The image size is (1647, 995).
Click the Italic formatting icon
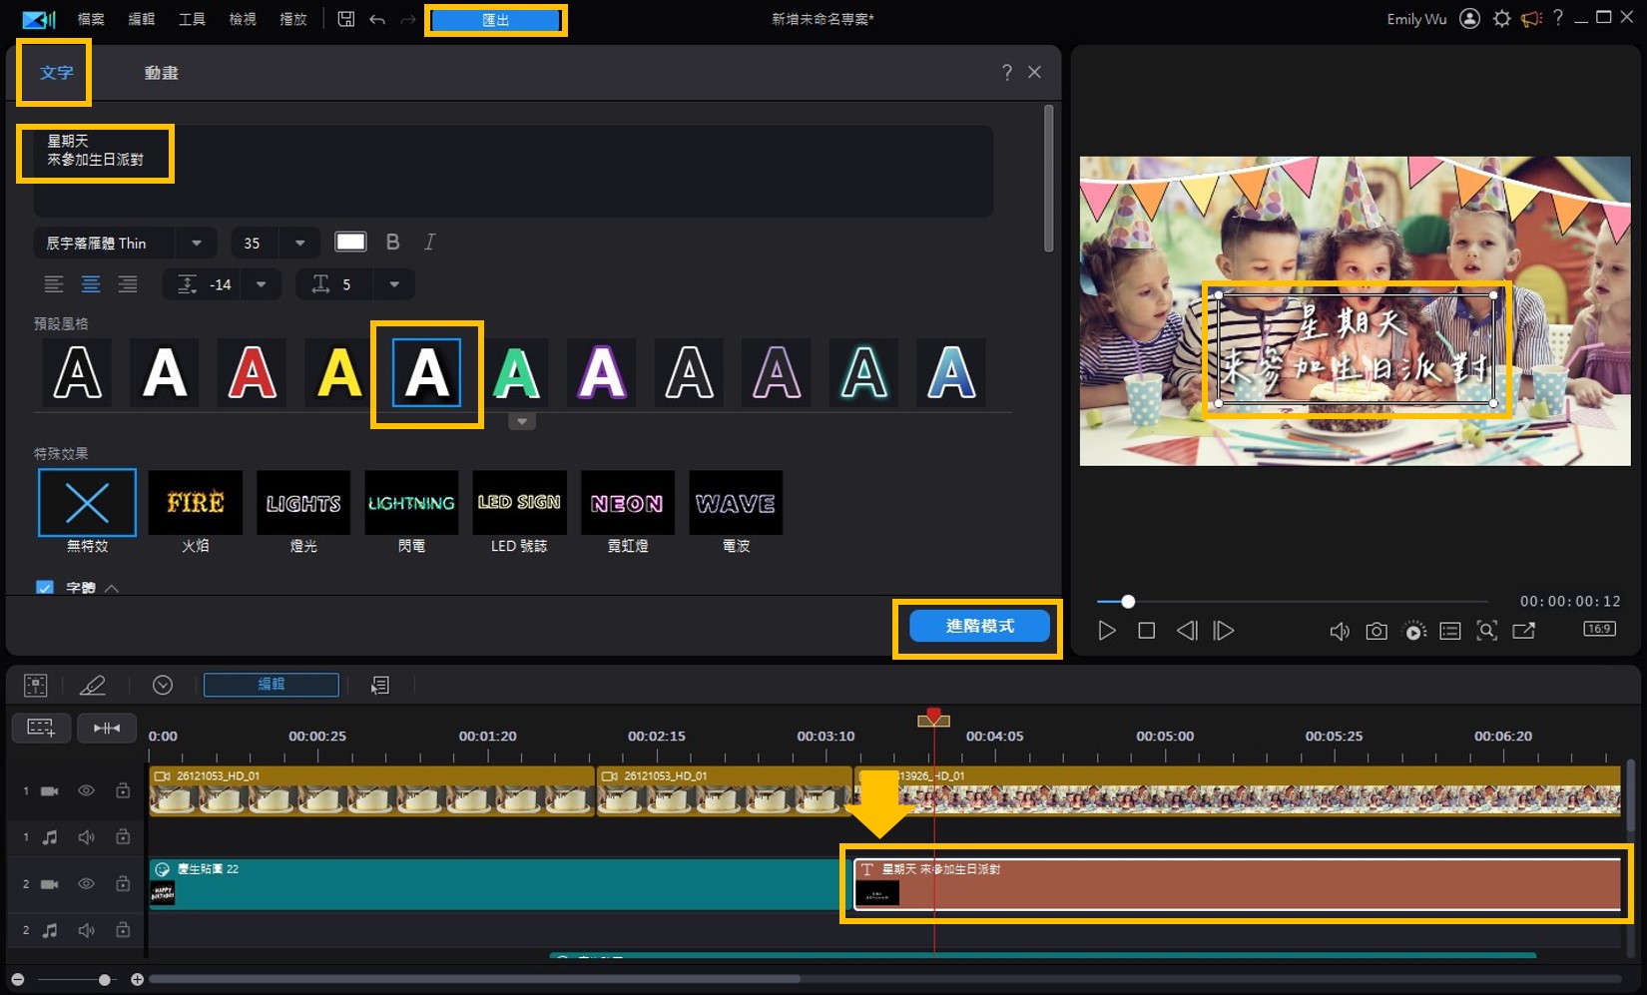(429, 243)
